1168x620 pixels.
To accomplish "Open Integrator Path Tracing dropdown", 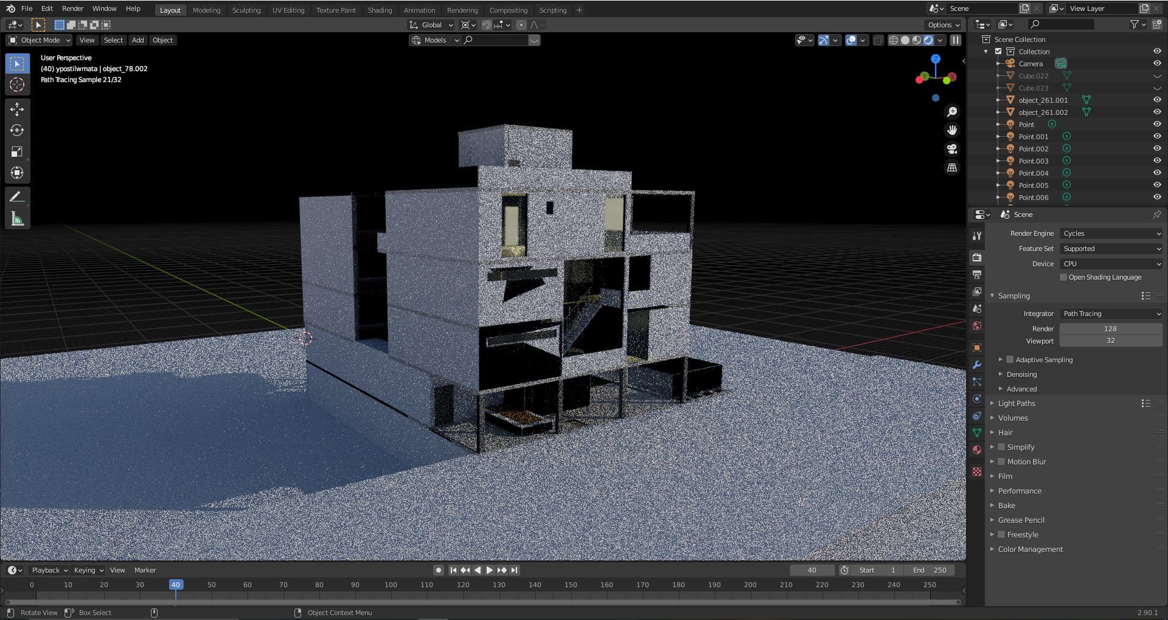I will coord(1111,314).
